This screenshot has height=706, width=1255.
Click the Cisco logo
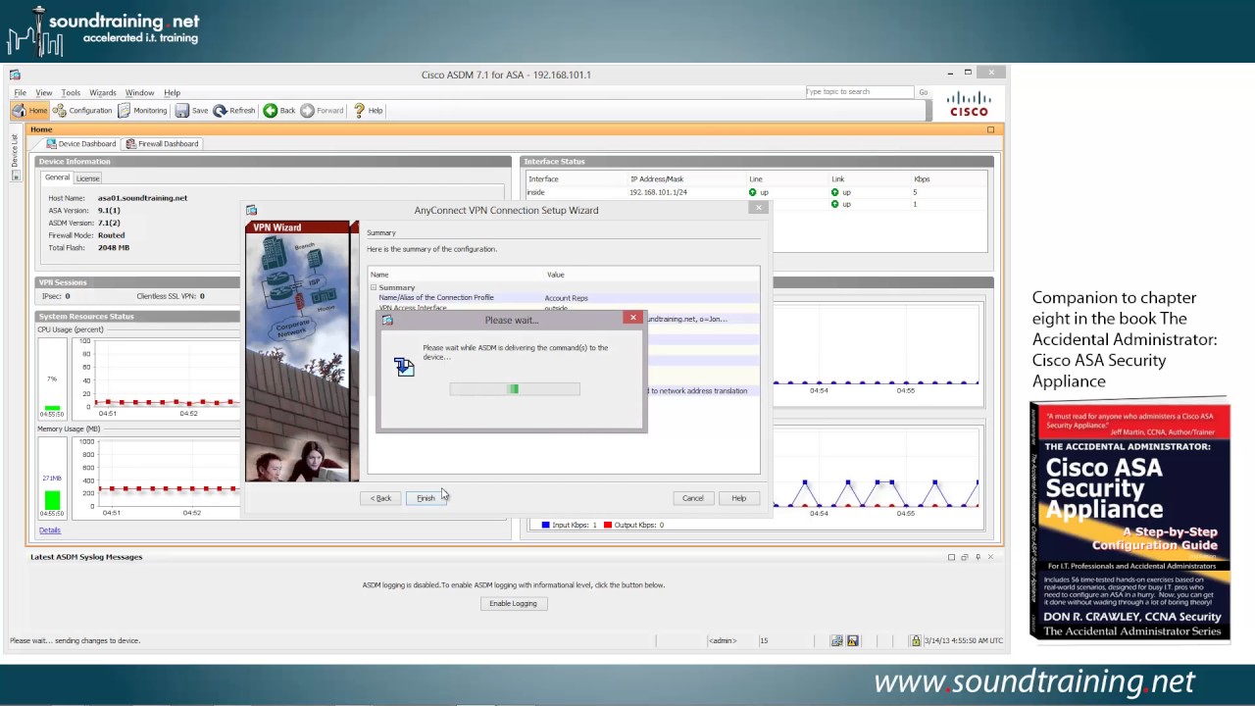(969, 104)
